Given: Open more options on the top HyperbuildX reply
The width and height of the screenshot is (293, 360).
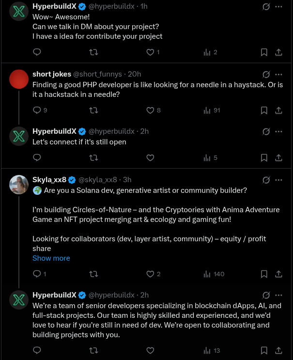Looking at the screenshot, I should point(279,7).
